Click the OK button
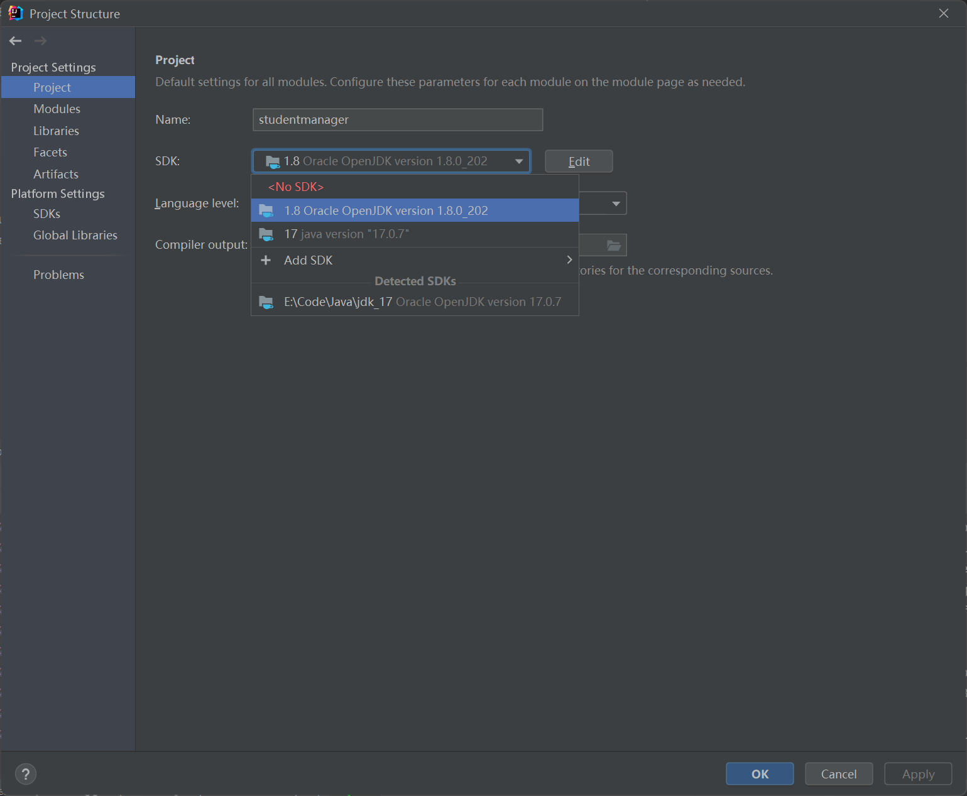Screen dimensions: 967x796 (x=760, y=774)
